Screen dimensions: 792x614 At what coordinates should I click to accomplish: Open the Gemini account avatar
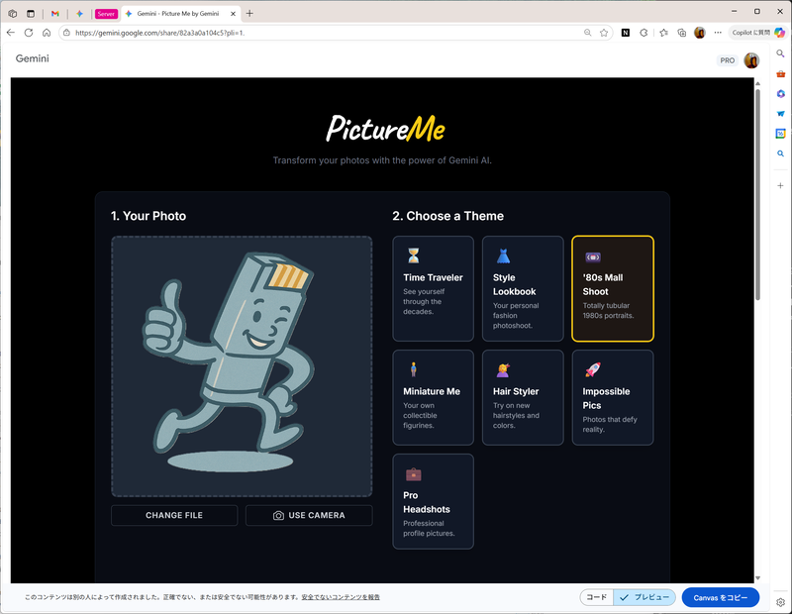point(751,60)
